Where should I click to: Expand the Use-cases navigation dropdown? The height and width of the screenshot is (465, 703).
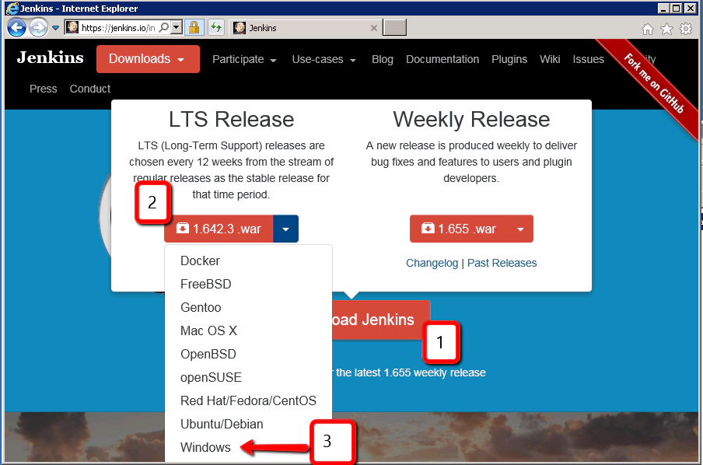tap(324, 59)
